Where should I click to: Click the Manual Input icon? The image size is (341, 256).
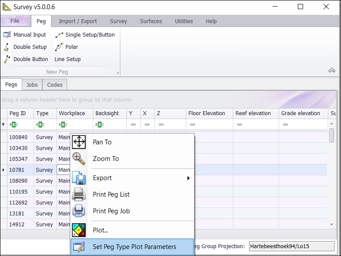coord(7,35)
